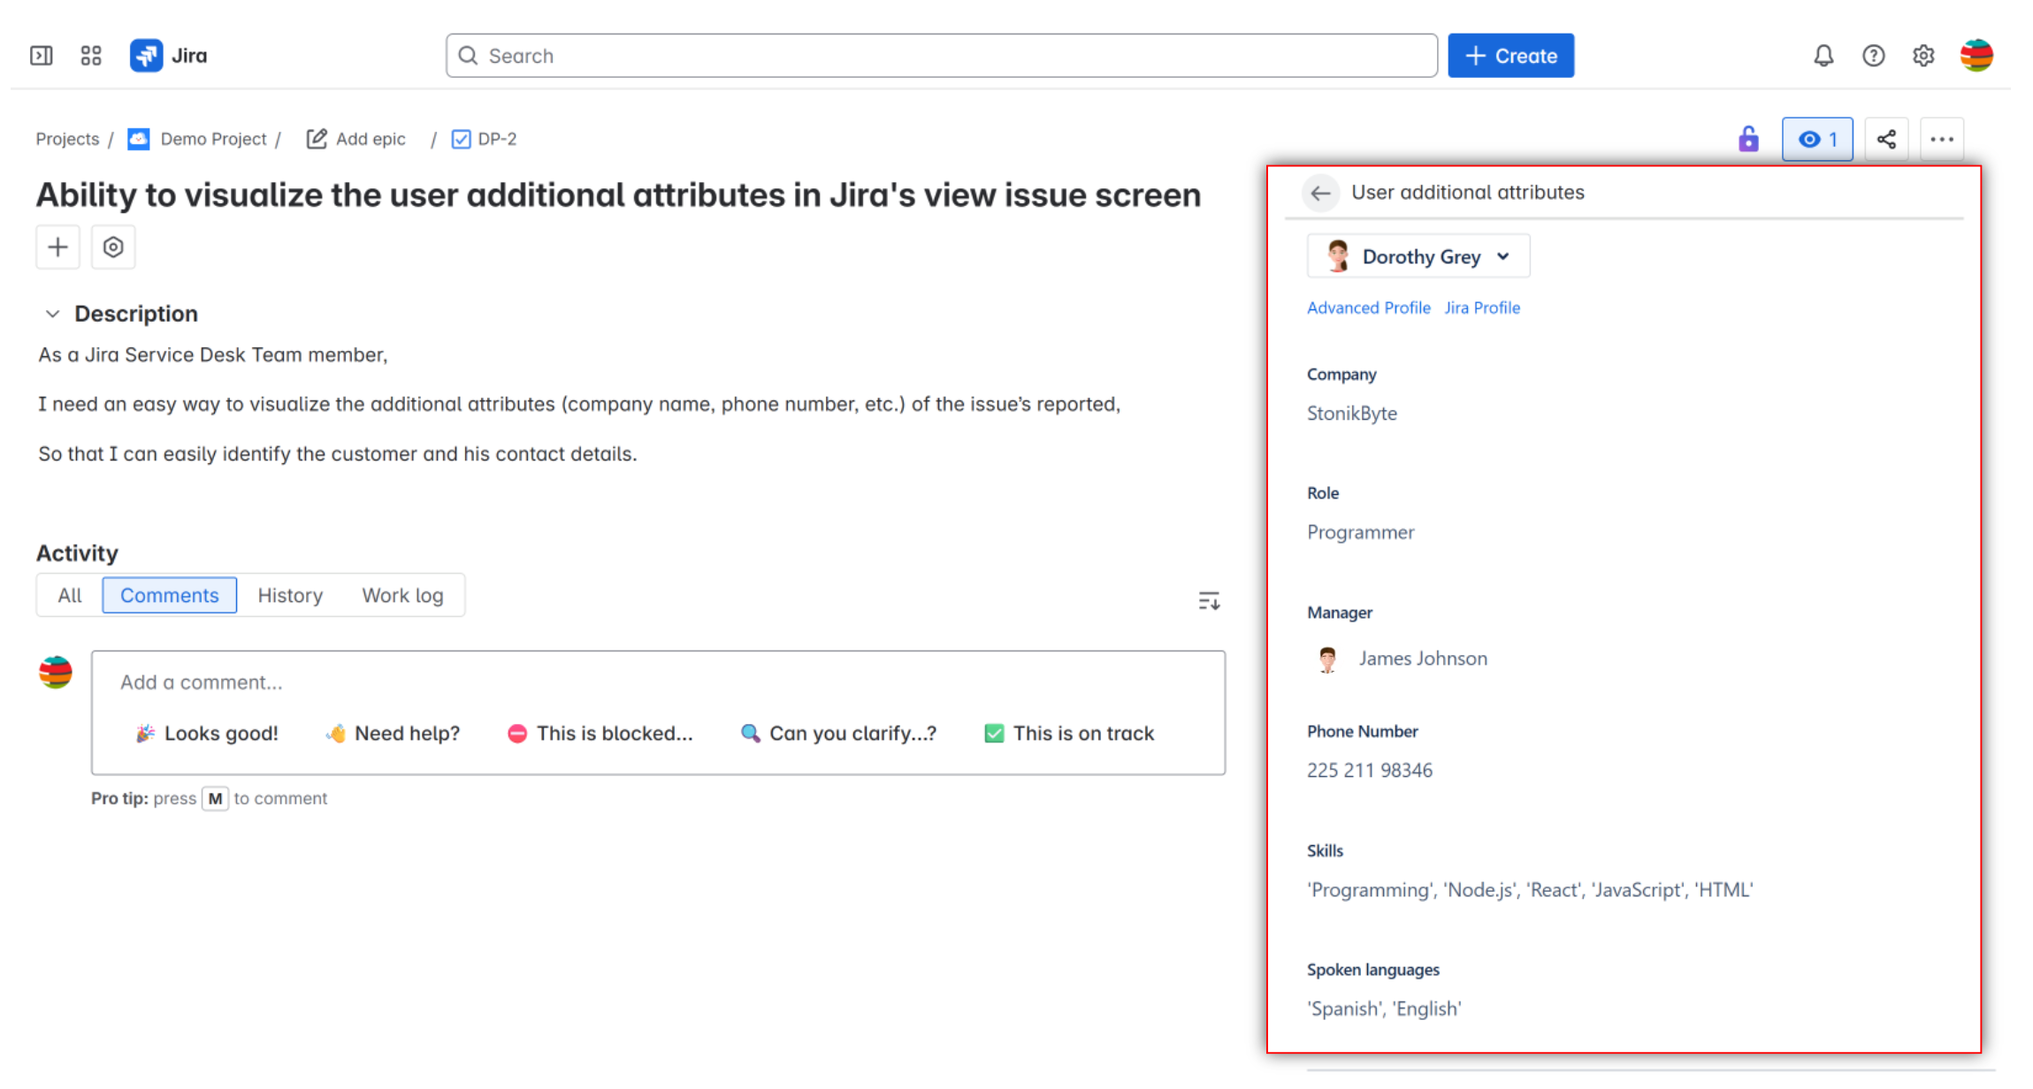This screenshot has height=1089, width=2033.
Task: Go back with the panel arrow
Action: click(x=1320, y=193)
